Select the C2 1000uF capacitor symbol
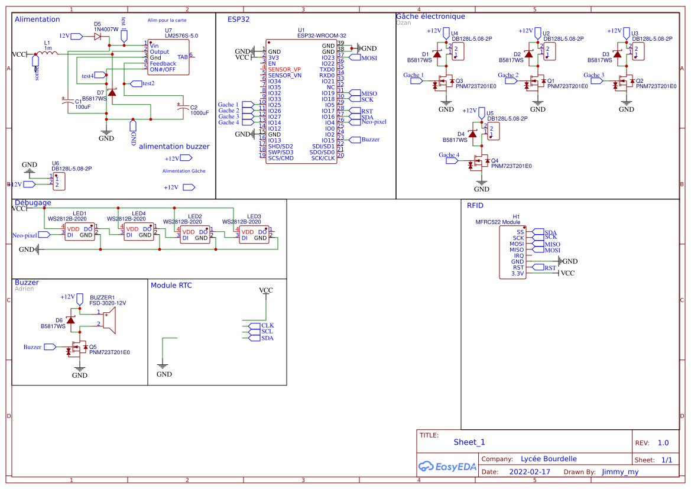The height and width of the screenshot is (489, 691). click(183, 108)
